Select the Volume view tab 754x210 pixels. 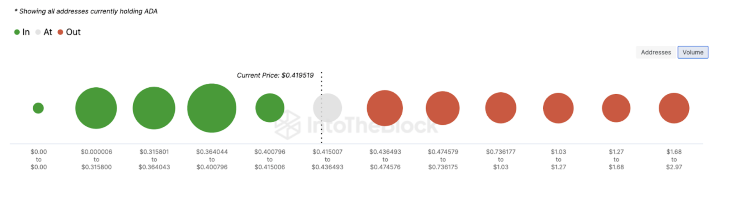coord(693,52)
